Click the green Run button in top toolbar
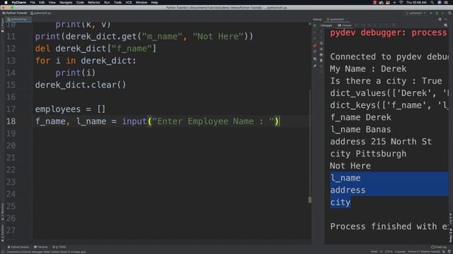Viewport: 453px width, 254px height. tap(431, 13)
